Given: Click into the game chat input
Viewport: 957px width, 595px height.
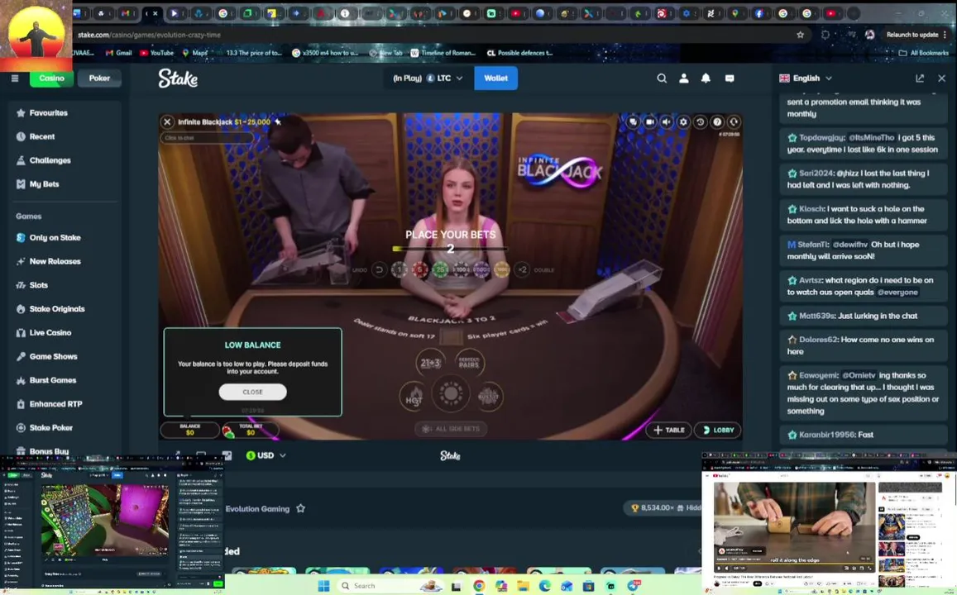Looking at the screenshot, I should pos(207,138).
